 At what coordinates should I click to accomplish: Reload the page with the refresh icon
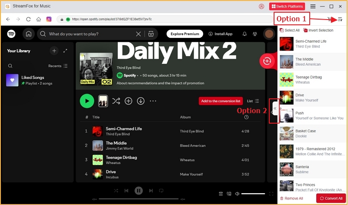[x=28, y=19]
